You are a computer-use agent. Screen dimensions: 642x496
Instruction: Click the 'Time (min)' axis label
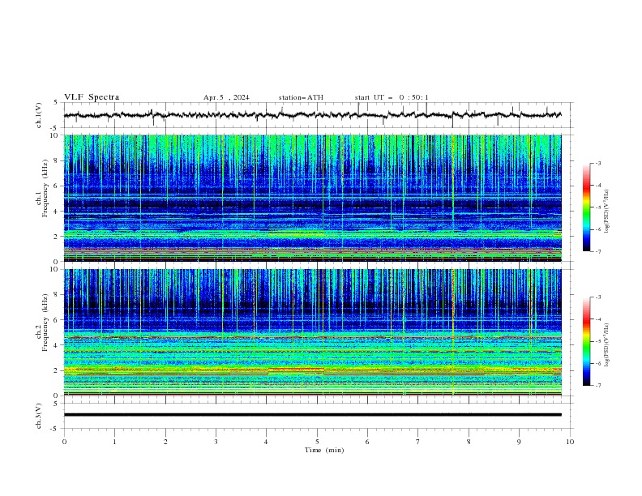coord(324,450)
